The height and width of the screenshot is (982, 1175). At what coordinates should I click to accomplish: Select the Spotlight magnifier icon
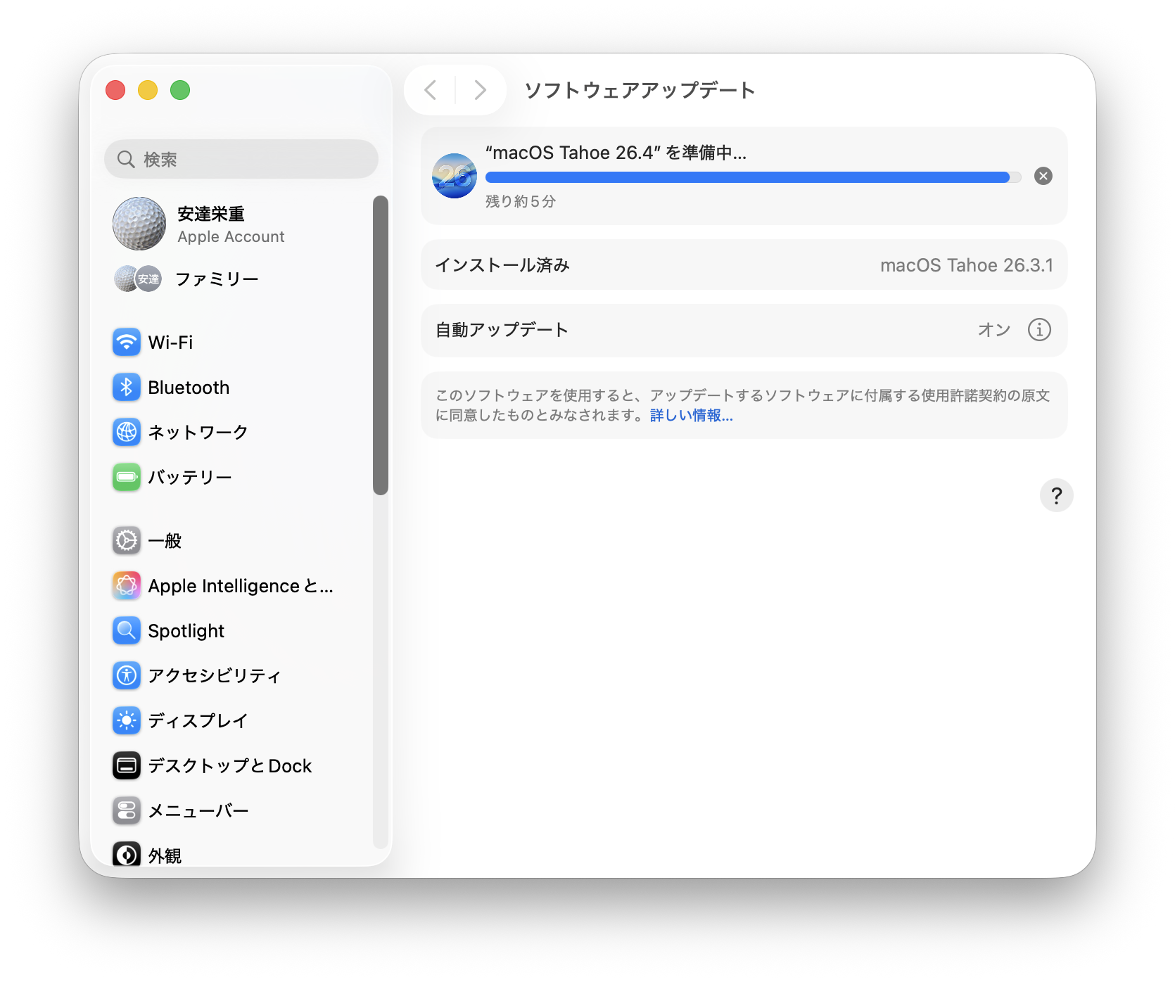pyautogui.click(x=127, y=631)
